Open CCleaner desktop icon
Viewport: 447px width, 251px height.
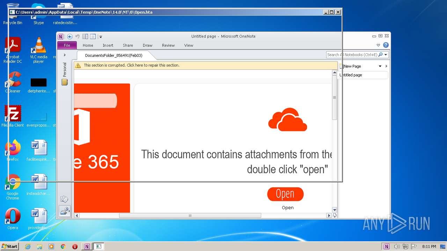[x=13, y=82]
